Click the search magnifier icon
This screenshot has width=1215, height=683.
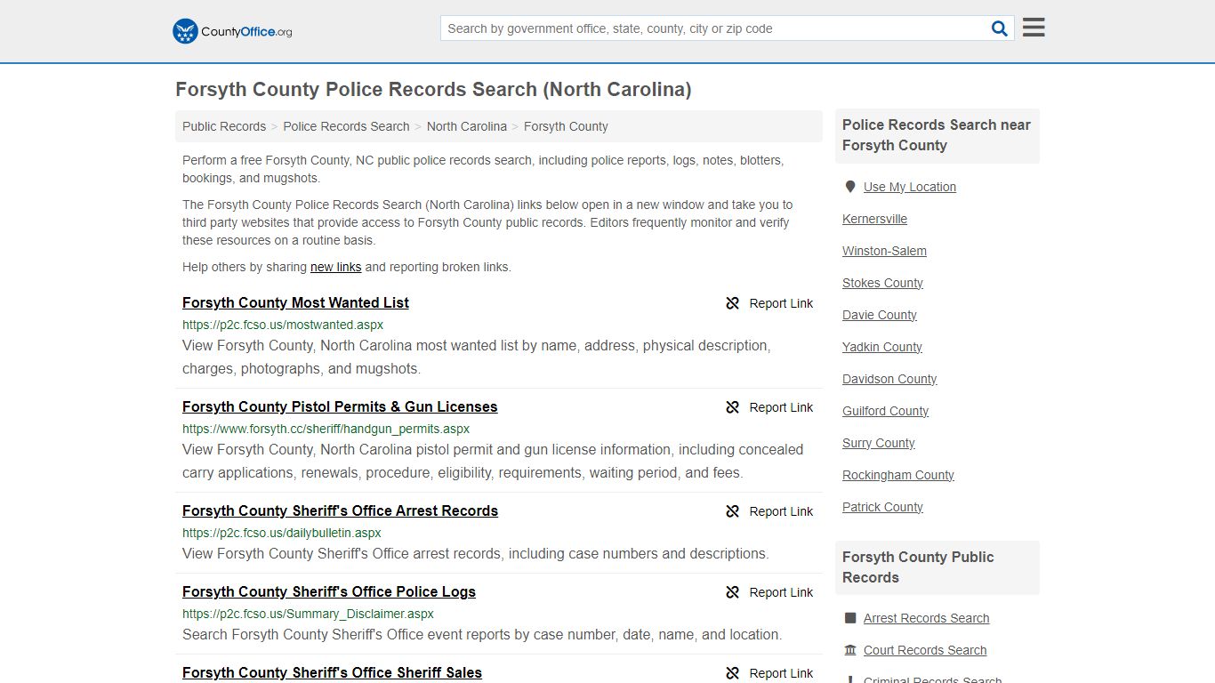point(1000,28)
